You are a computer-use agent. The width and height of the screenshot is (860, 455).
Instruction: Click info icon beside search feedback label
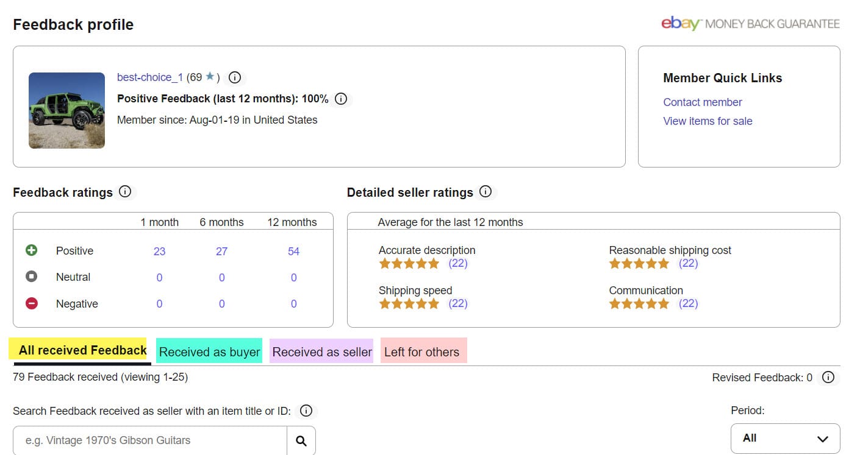tap(306, 411)
